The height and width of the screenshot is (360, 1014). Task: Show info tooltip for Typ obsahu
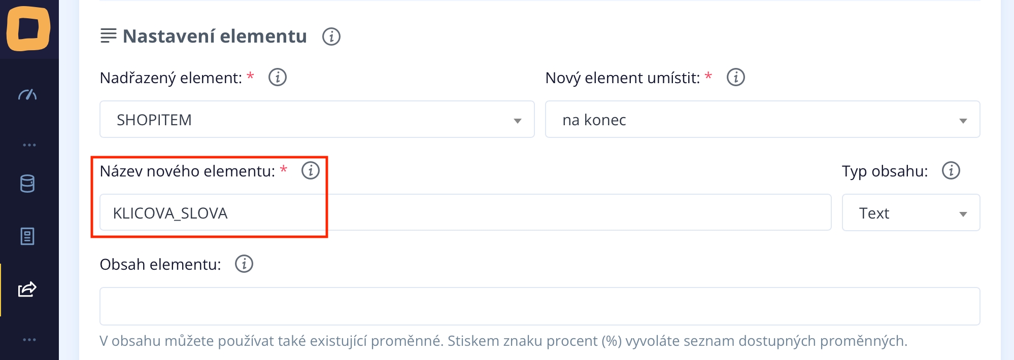[x=951, y=171]
